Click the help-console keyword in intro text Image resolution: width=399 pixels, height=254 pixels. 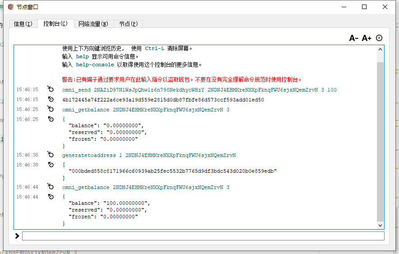point(95,65)
